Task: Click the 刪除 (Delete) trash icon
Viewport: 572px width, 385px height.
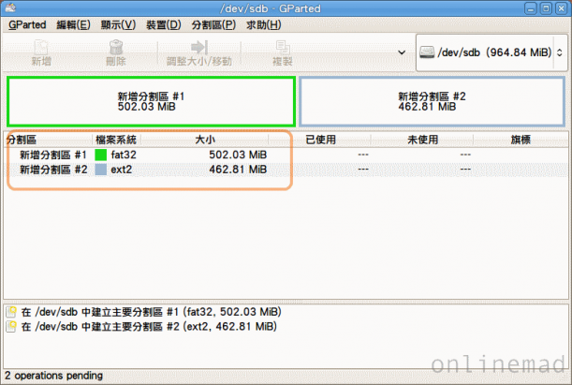Action: coord(116,48)
